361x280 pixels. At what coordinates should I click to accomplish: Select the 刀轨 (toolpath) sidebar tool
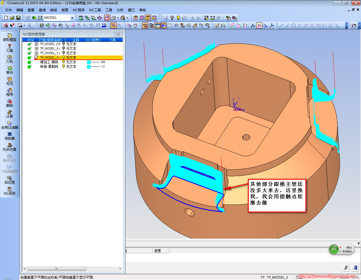[x=10, y=59]
